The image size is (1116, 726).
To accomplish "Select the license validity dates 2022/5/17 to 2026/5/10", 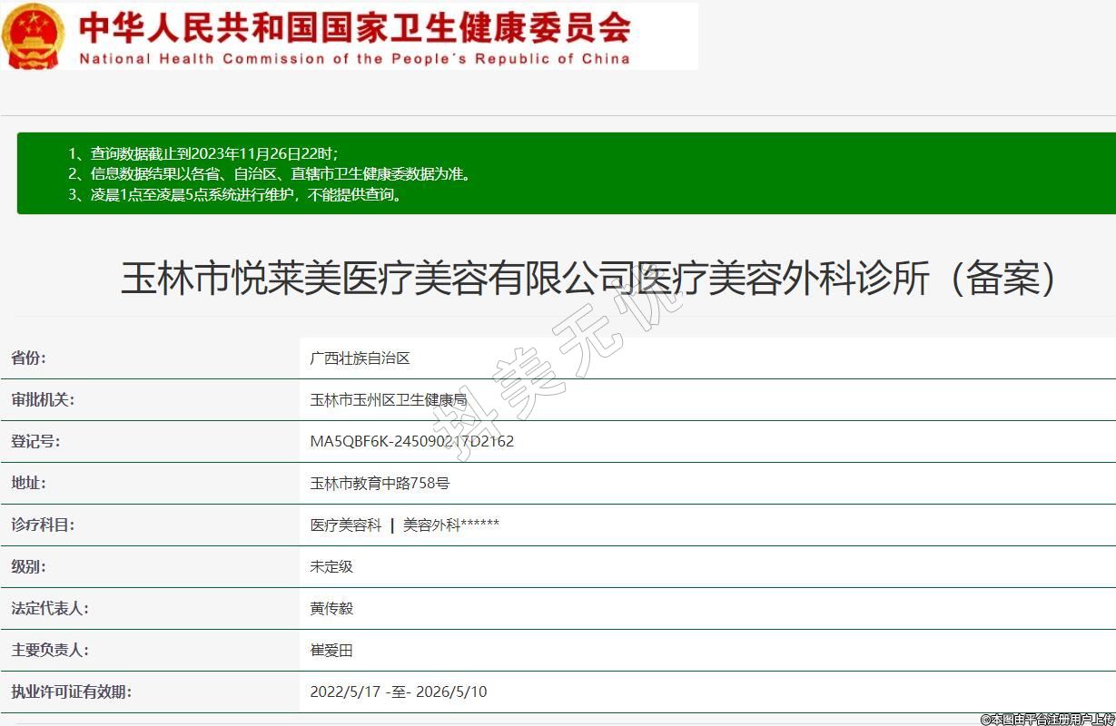I will pyautogui.click(x=398, y=692).
